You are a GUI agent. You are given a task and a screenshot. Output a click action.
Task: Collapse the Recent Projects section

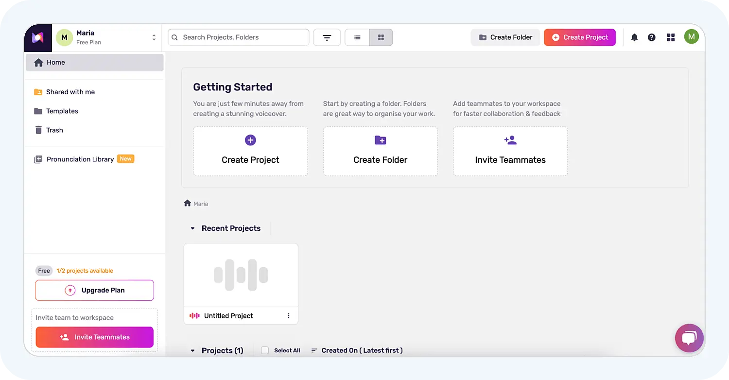[x=192, y=228]
